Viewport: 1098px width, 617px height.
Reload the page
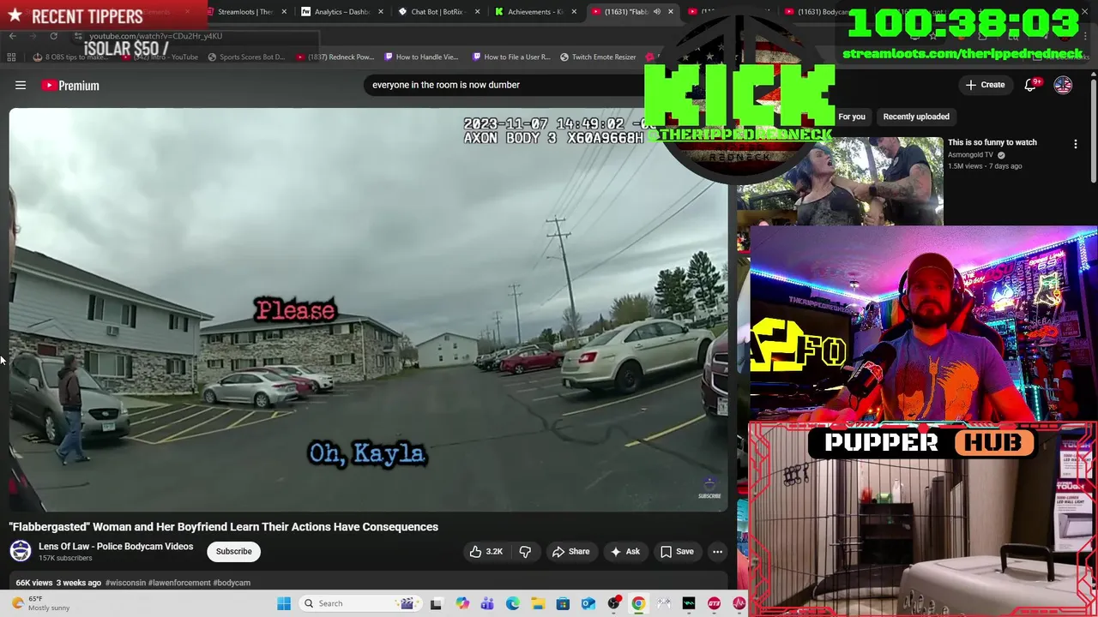pyautogui.click(x=53, y=36)
